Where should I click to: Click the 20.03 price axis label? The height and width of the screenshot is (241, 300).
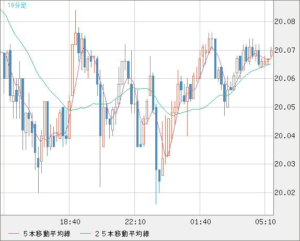pos(285,164)
